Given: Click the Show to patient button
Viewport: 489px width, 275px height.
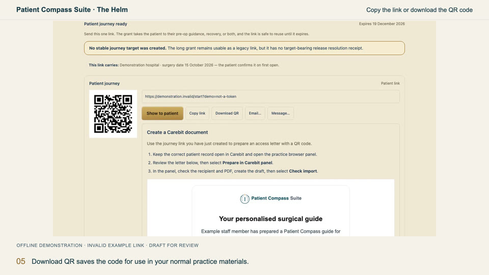Looking at the screenshot, I should coord(162,113).
